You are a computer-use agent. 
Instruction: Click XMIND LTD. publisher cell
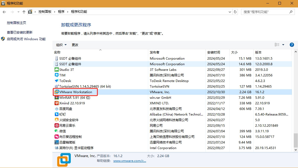(159, 103)
